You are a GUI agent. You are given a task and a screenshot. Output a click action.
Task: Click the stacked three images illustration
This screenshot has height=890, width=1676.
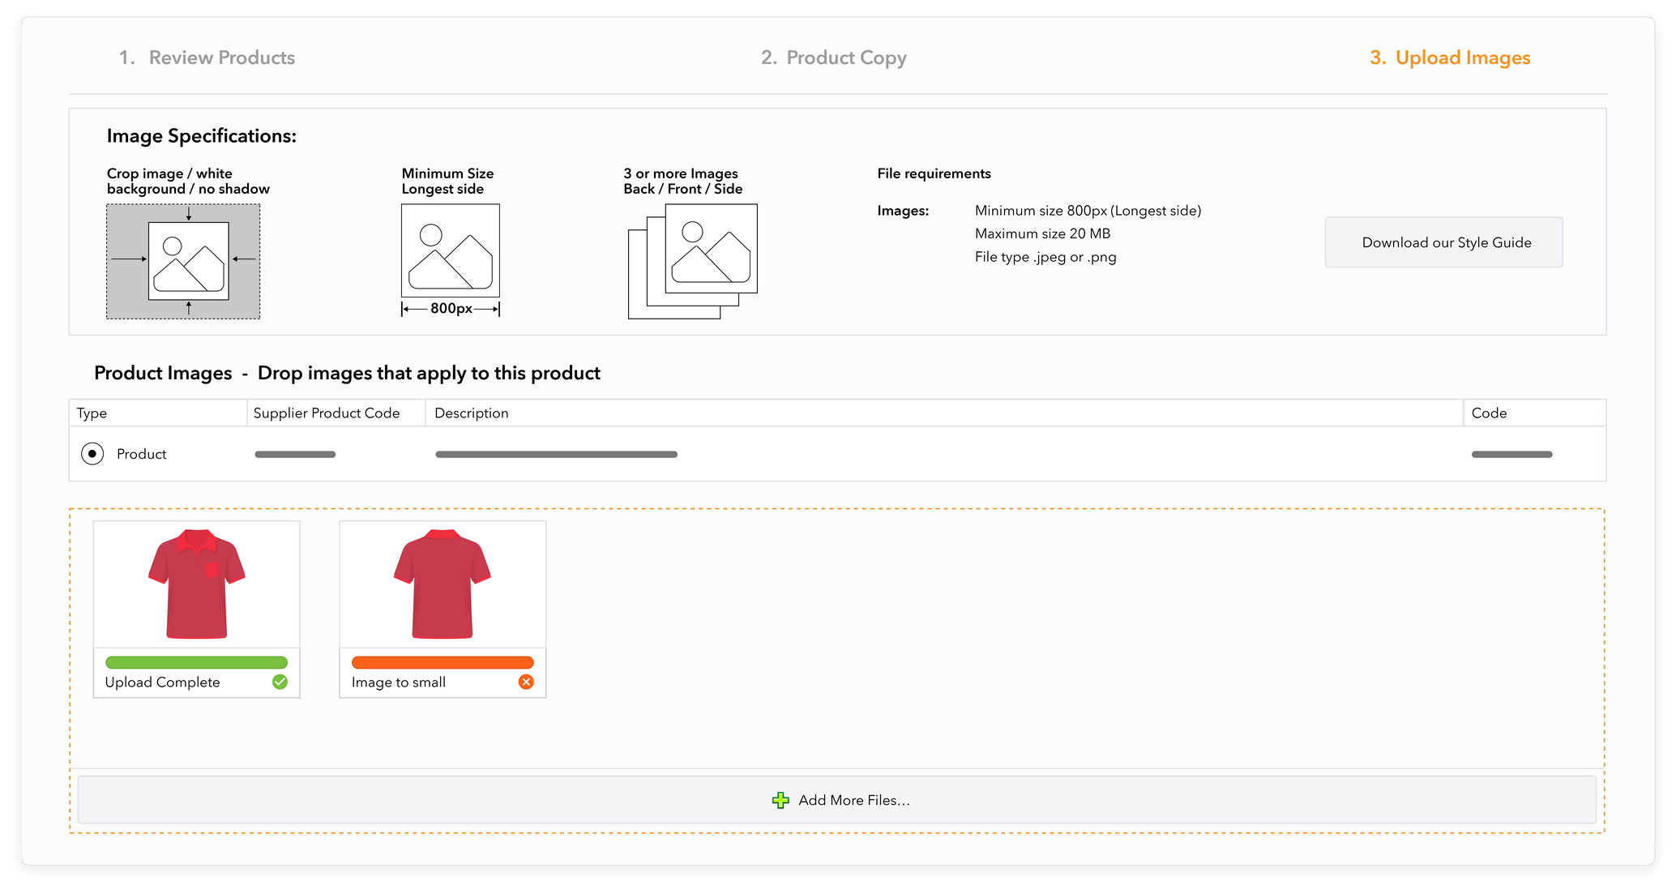[x=693, y=261]
